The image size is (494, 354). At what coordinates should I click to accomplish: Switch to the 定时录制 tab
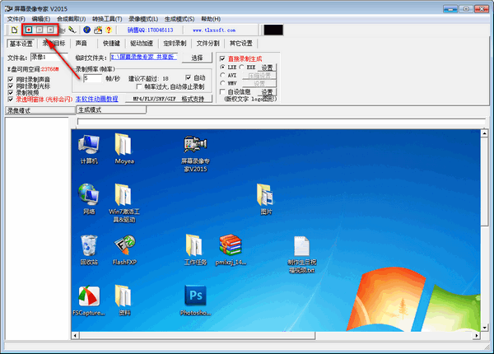pos(175,44)
